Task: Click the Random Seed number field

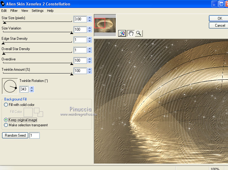Action: pyautogui.click(x=35, y=135)
